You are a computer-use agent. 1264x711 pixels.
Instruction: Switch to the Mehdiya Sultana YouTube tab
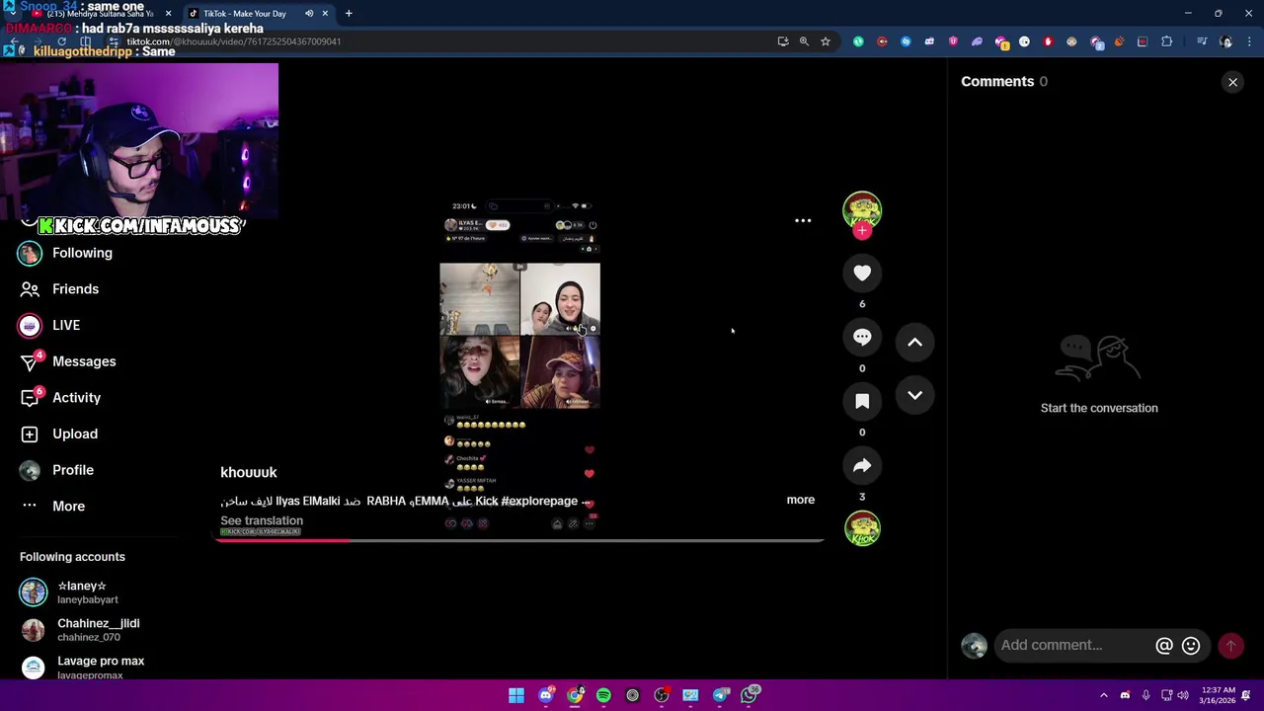point(102,14)
